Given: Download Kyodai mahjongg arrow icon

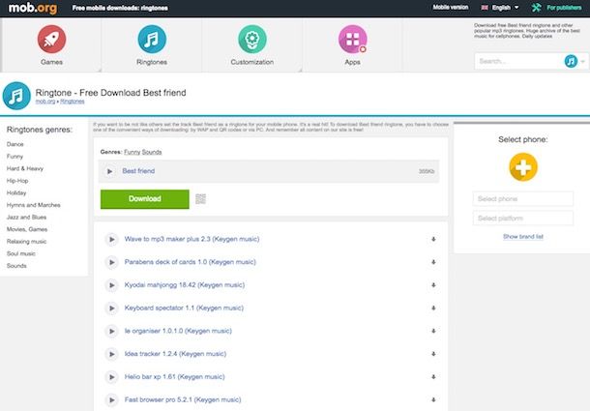Looking at the screenshot, I should click(x=433, y=285).
